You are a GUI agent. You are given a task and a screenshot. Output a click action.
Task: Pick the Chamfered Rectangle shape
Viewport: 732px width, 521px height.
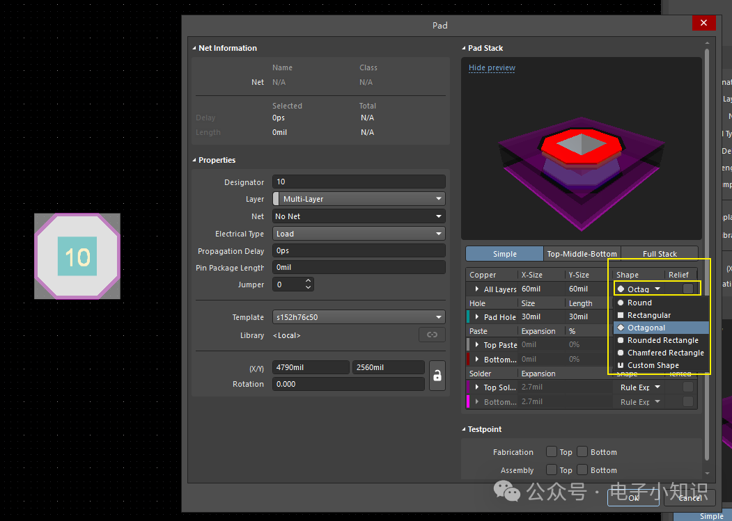661,353
